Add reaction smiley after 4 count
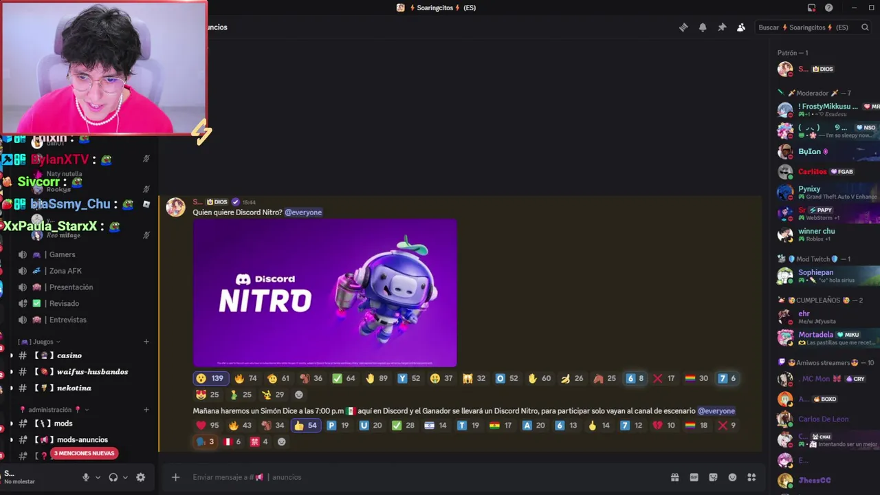The image size is (880, 495). [281, 442]
